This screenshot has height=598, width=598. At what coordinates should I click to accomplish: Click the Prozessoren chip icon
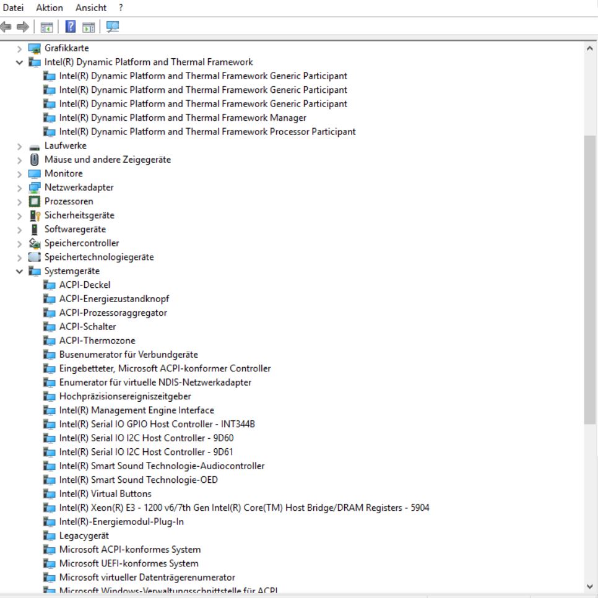pyautogui.click(x=34, y=201)
